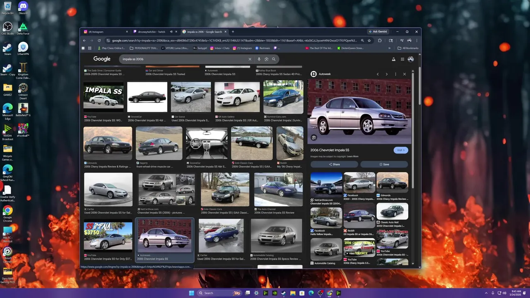Show the previous image in the preview panel
This screenshot has height=298, width=530.
click(378, 74)
